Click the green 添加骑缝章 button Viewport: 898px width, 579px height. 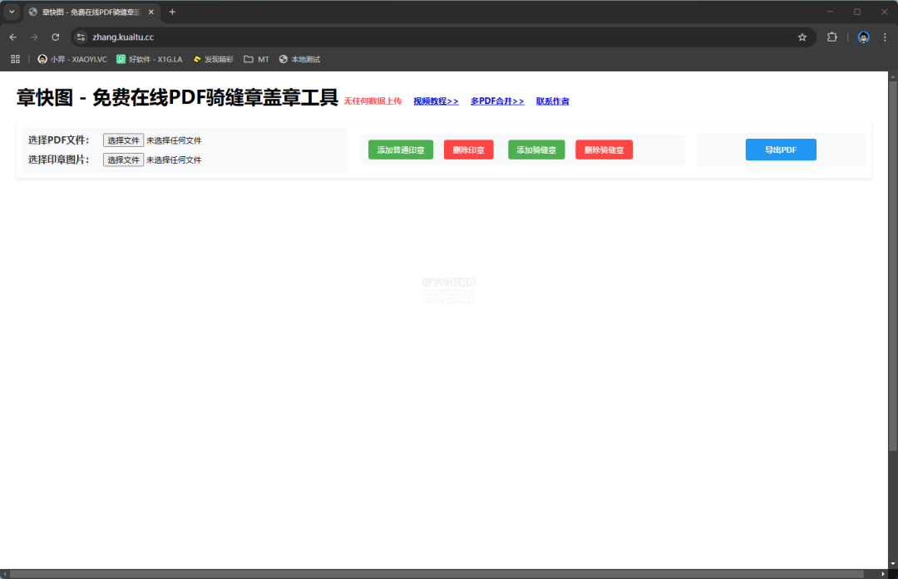point(536,150)
